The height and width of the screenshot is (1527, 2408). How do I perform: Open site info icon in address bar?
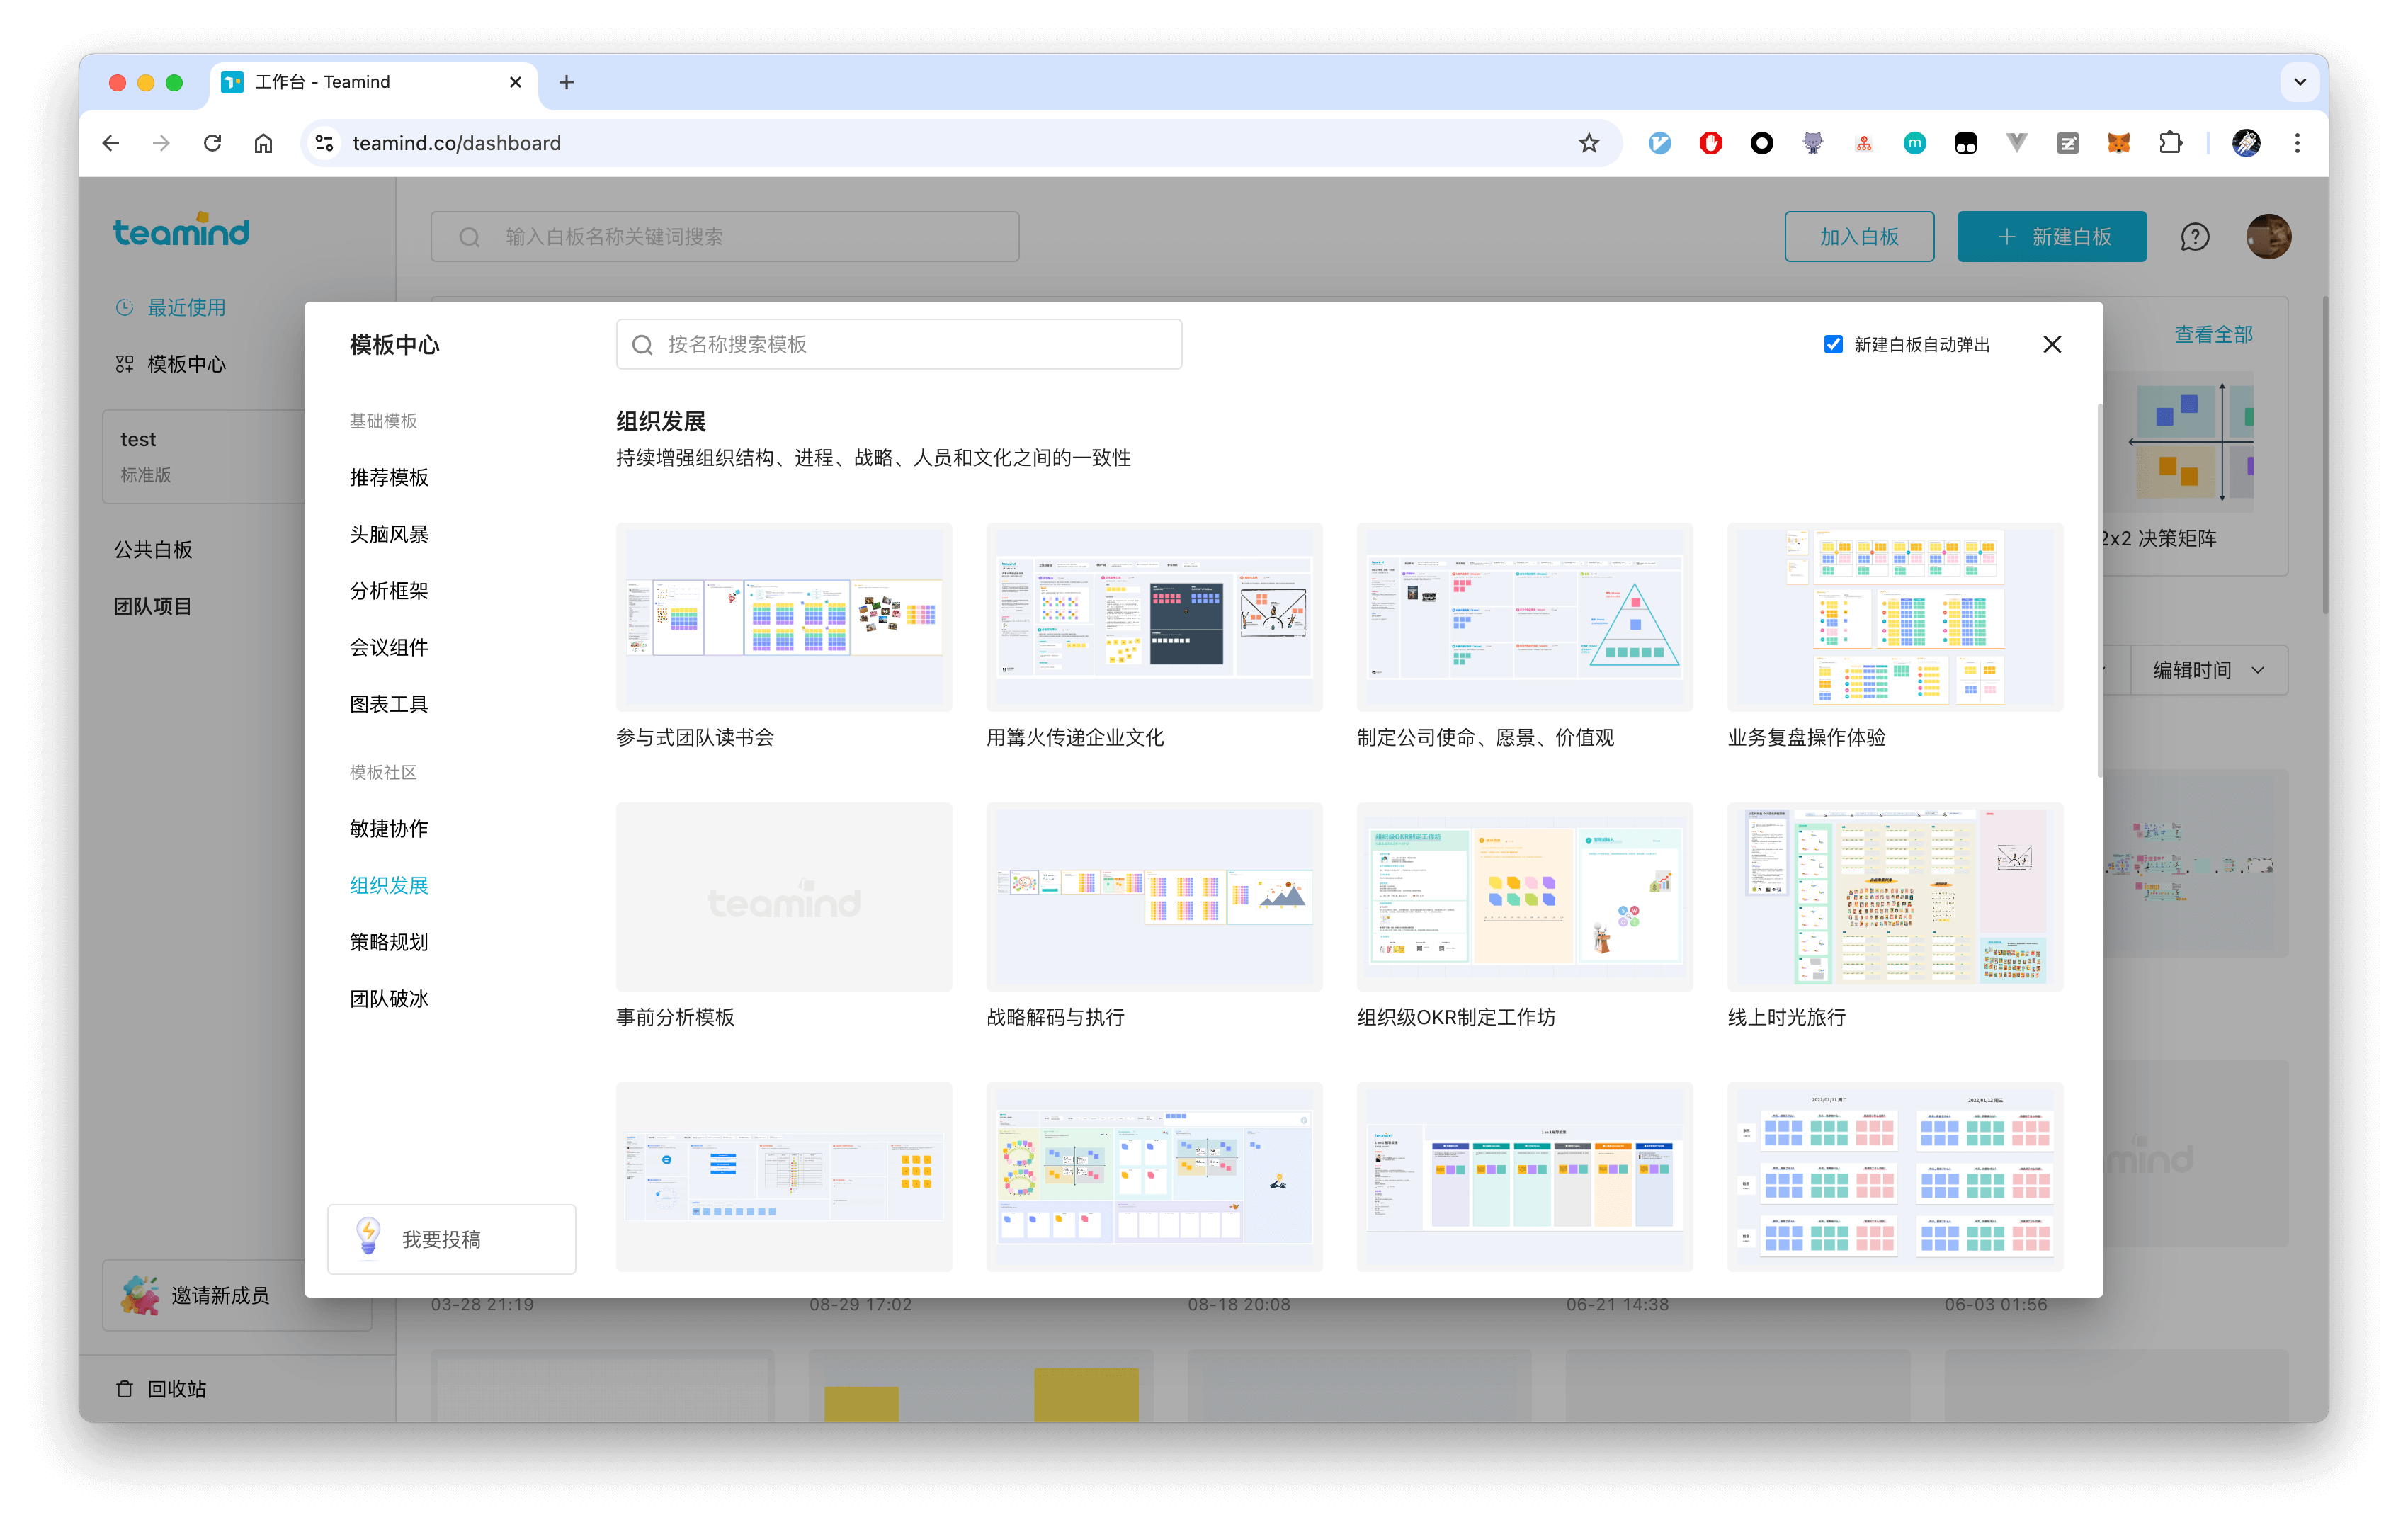click(324, 143)
